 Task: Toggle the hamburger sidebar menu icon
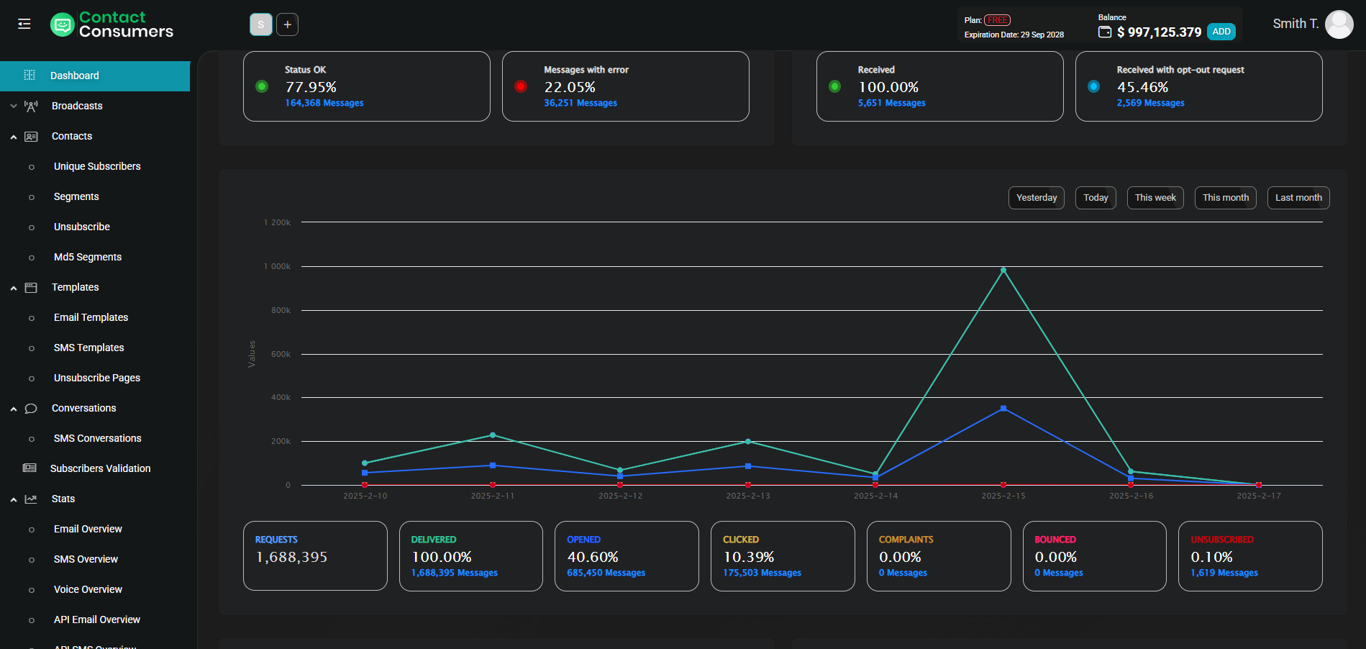tap(24, 24)
